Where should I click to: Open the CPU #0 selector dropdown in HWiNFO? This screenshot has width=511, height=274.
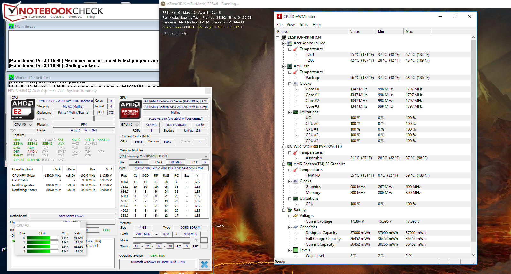(23, 124)
